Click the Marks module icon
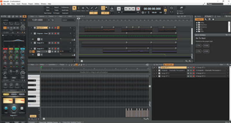 point(112,8)
